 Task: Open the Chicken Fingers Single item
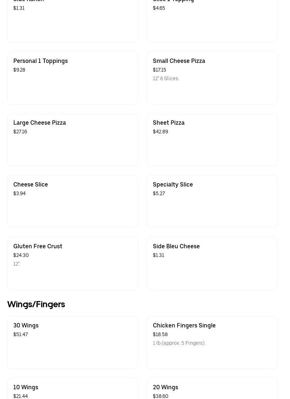point(212,342)
